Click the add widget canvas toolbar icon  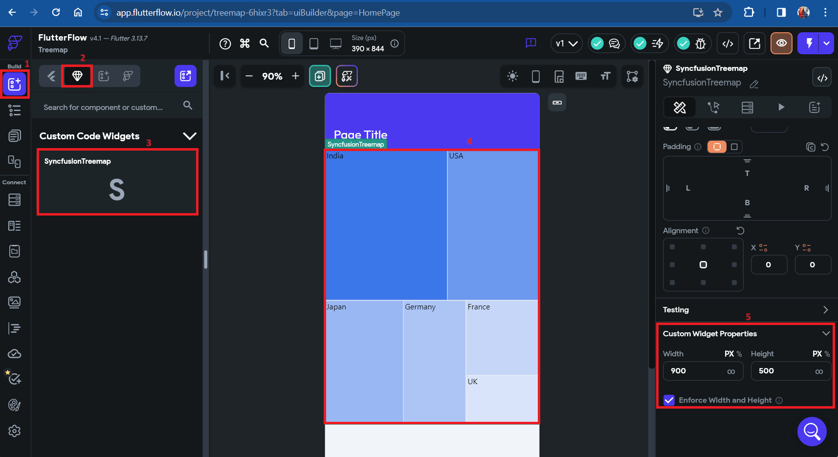click(x=320, y=76)
